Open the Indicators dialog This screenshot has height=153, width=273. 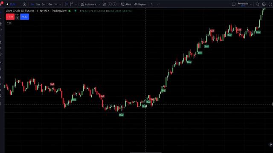point(88,4)
